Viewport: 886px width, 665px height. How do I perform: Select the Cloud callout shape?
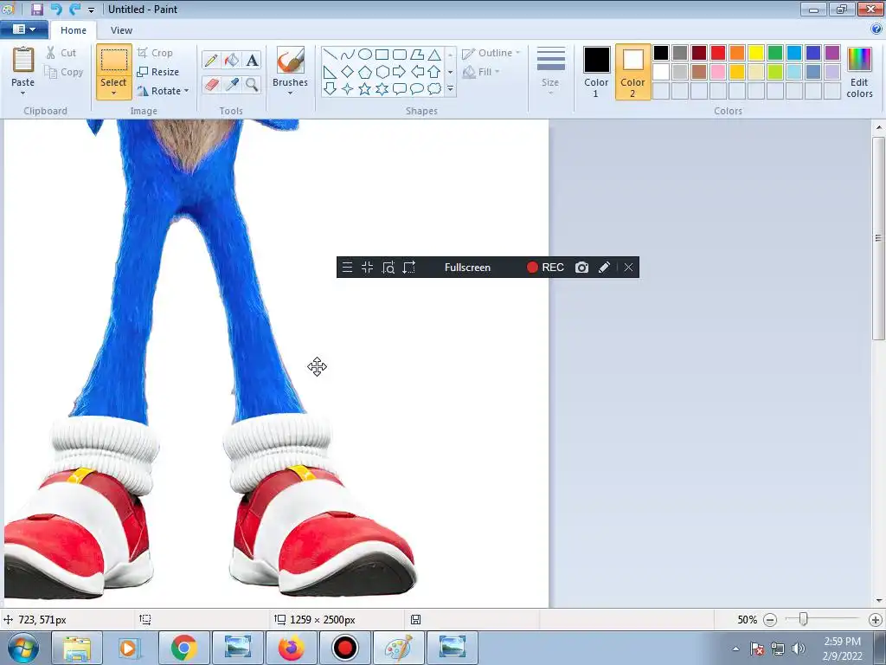(x=434, y=89)
